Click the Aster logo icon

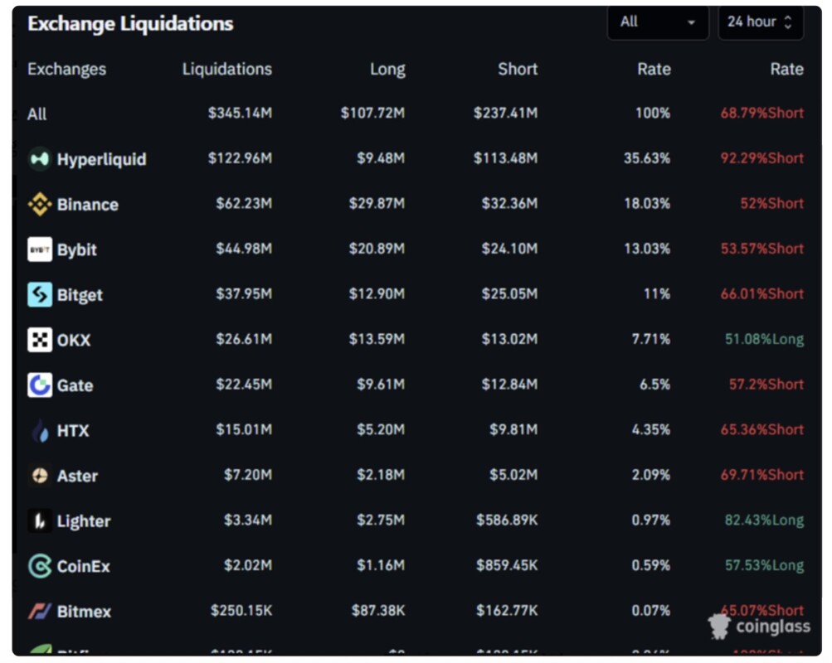pyautogui.click(x=39, y=476)
